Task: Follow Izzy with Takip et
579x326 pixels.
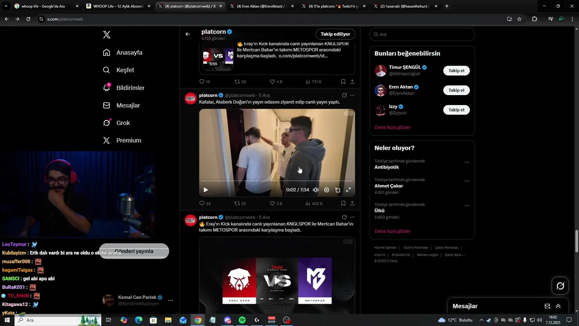Action: click(456, 110)
